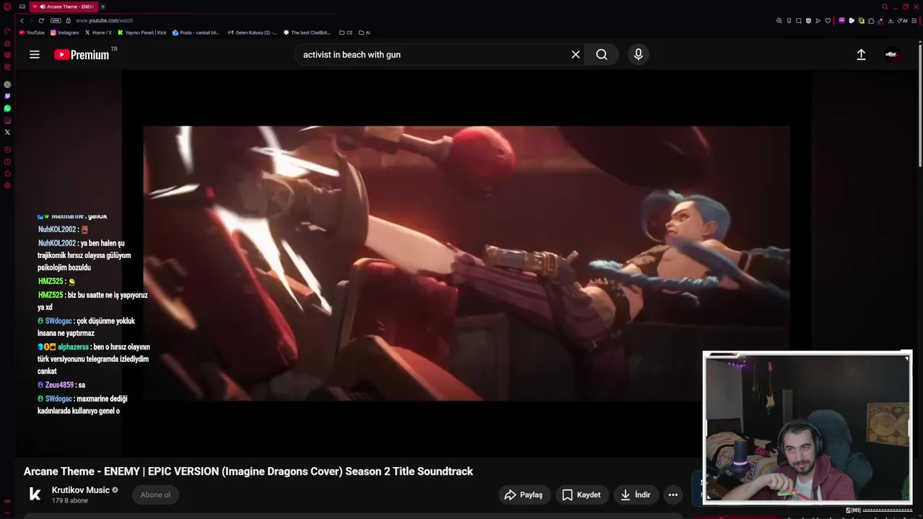
Task: Open the more actions three-dot menu
Action: (x=673, y=494)
